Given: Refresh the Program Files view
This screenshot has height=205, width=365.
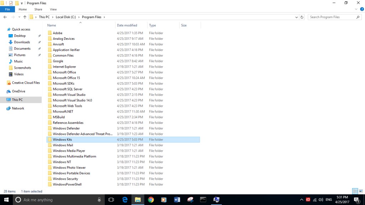Looking at the screenshot, I should pyautogui.click(x=302, y=17).
